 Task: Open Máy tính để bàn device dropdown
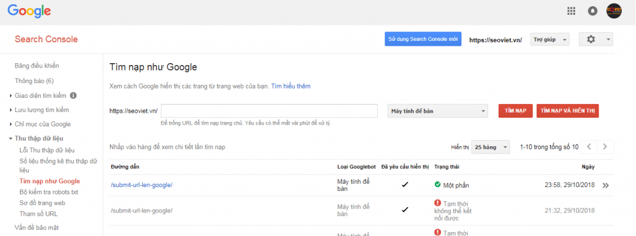[438, 111]
